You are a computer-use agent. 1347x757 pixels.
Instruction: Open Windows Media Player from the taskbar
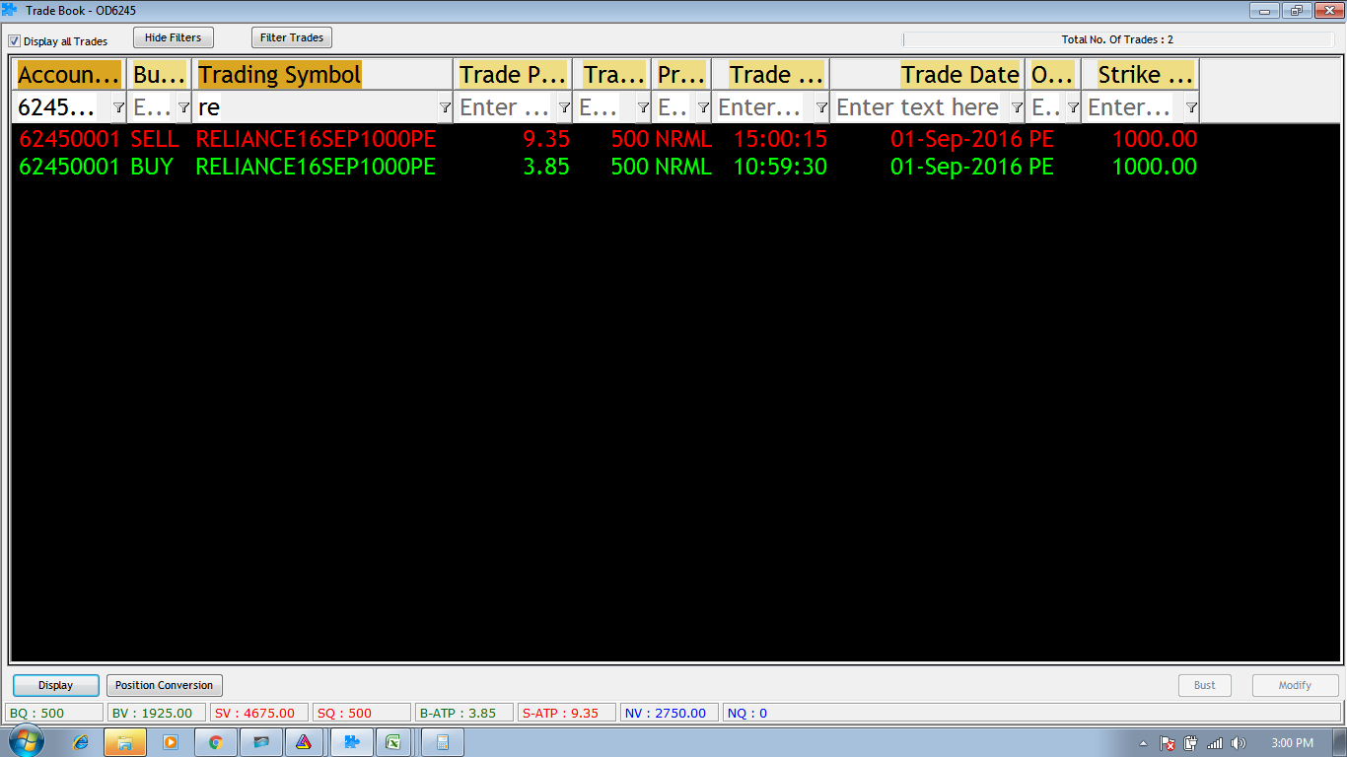tap(171, 742)
